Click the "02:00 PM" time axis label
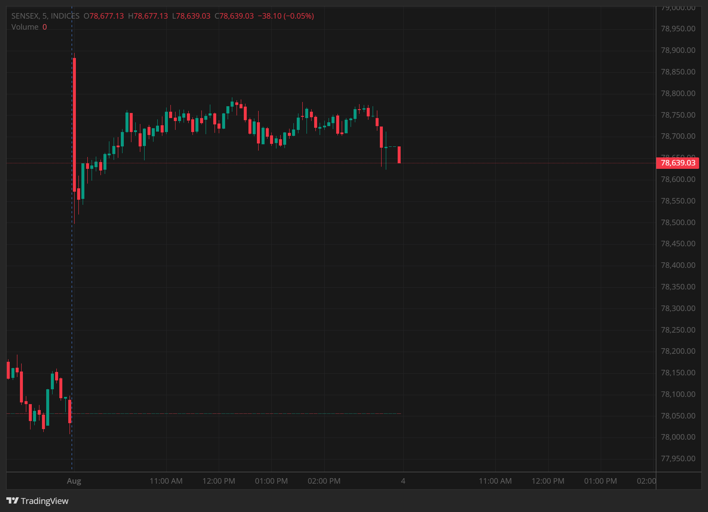The height and width of the screenshot is (512, 708). click(324, 481)
